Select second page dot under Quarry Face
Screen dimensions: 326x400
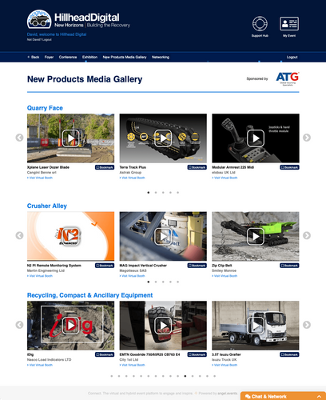(x=156, y=193)
